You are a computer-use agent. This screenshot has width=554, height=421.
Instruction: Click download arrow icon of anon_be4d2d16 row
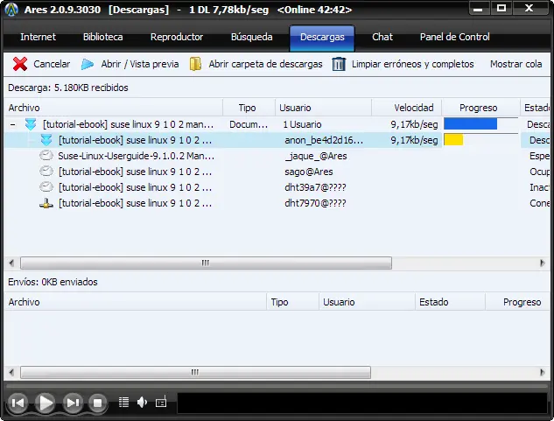click(46, 140)
